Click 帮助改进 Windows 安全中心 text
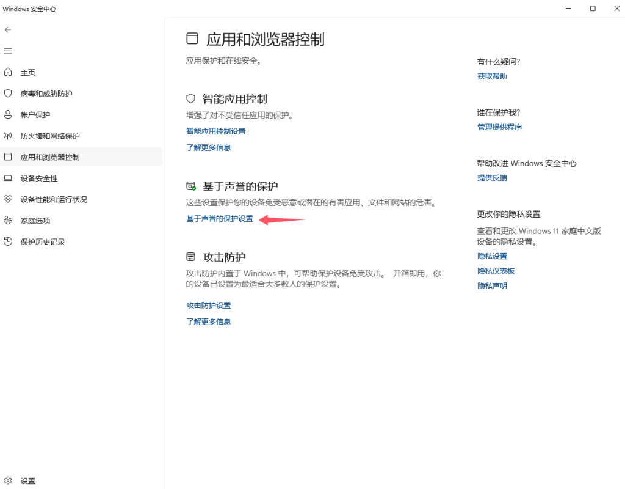625x489 pixels. coord(527,163)
